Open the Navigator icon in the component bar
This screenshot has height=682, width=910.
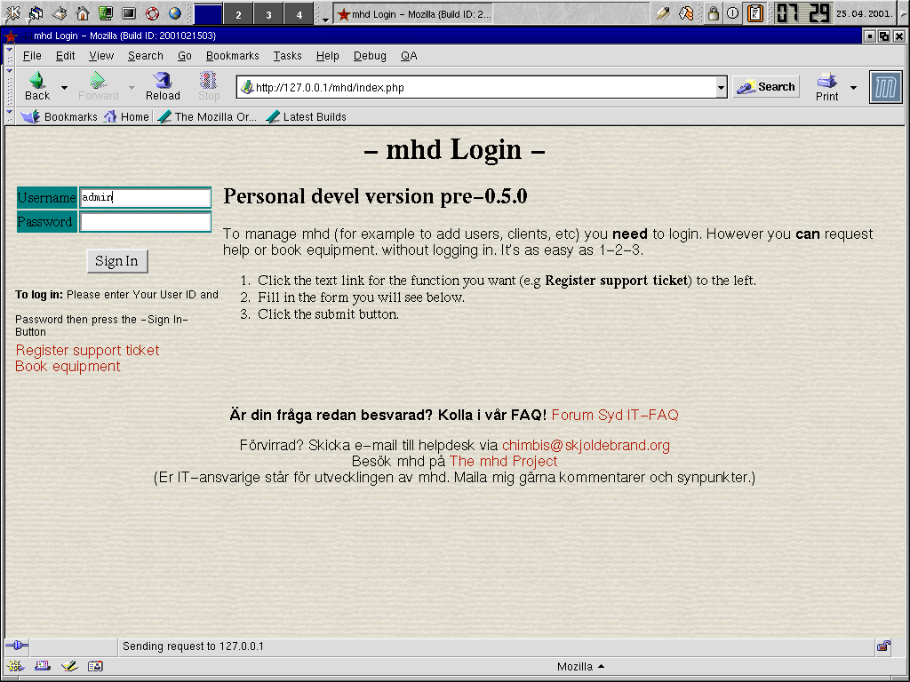pos(15,666)
